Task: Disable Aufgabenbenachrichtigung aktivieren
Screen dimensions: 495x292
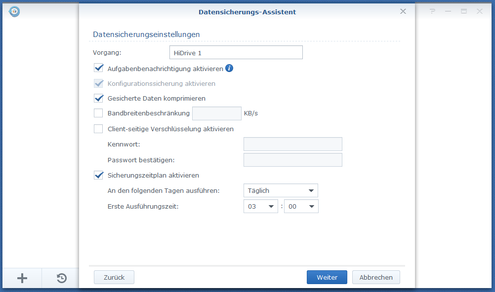Action: point(98,68)
